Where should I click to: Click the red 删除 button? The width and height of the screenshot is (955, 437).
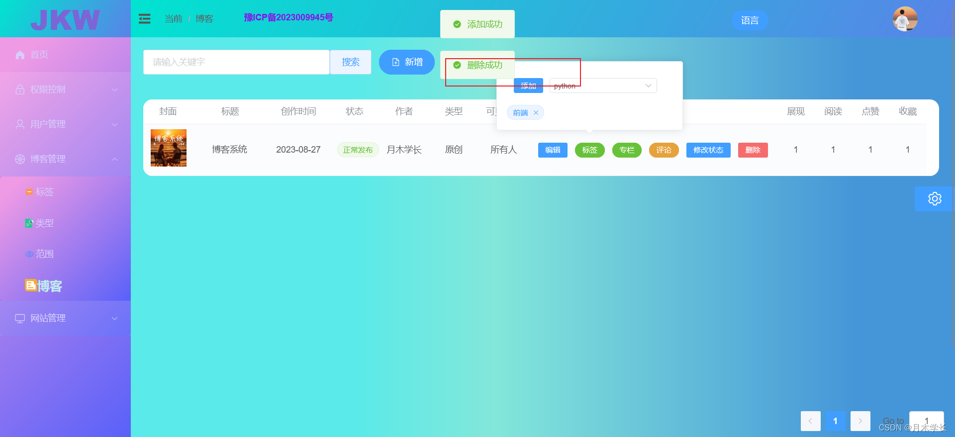coord(753,150)
